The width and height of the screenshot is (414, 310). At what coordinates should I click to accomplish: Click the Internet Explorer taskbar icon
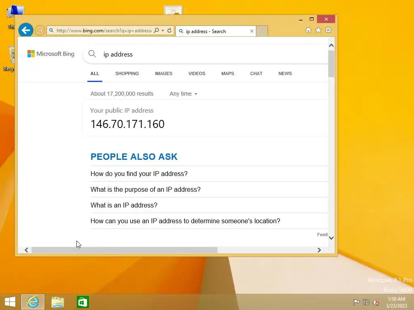click(33, 302)
